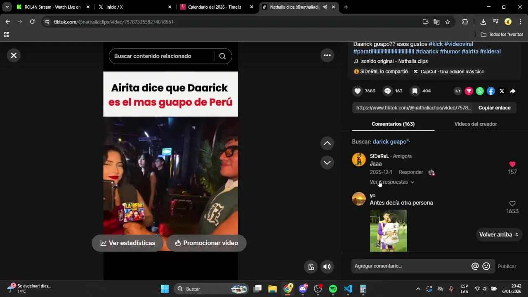Open the comments bubble icon
This screenshot has width=528, height=297.
click(388, 91)
